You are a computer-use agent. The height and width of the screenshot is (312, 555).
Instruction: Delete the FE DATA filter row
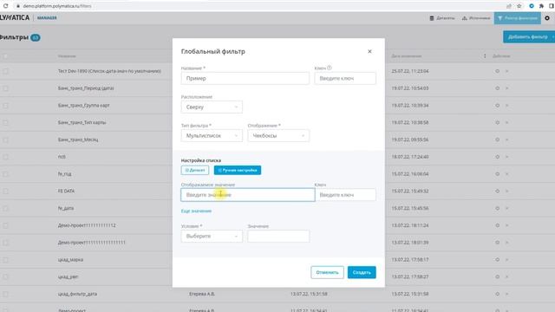506,191
